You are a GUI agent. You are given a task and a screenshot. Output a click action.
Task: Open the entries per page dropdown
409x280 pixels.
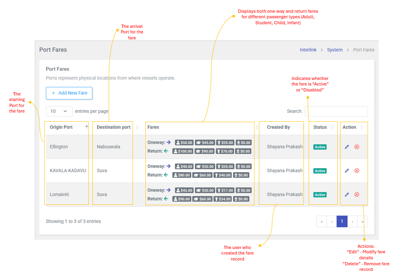[x=59, y=111]
